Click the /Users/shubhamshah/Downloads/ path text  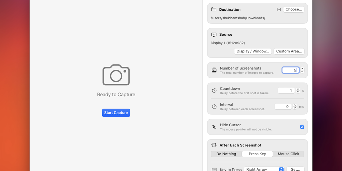tap(238, 18)
